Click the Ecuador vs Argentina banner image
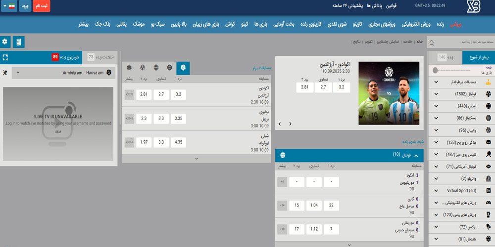Viewport: 495px width, 247px height. (x=389, y=93)
